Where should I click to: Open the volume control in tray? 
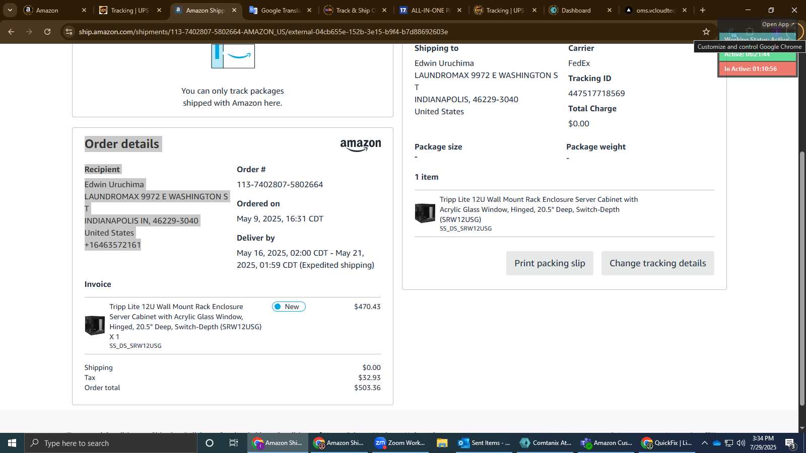pos(741,443)
